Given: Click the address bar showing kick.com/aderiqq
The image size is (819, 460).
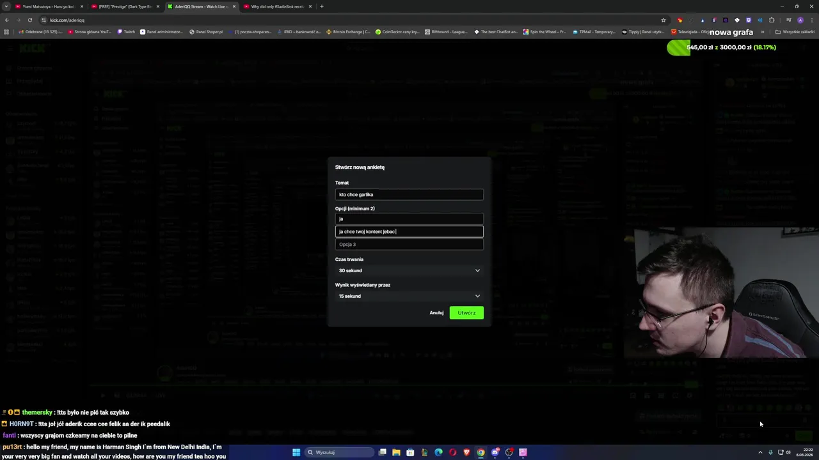Looking at the screenshot, I should (x=346, y=20).
